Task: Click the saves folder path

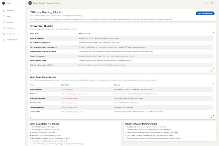Action: 69,103
